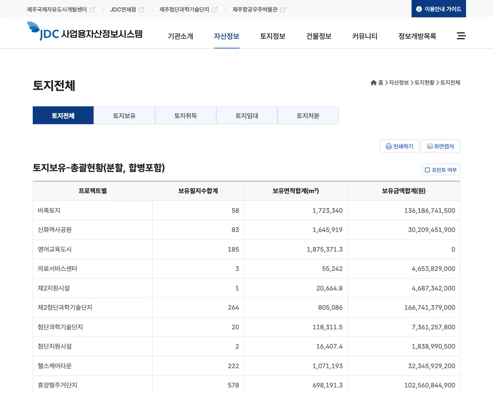Switch to the 토지임대 tab
This screenshot has height=394, width=493.
(247, 115)
